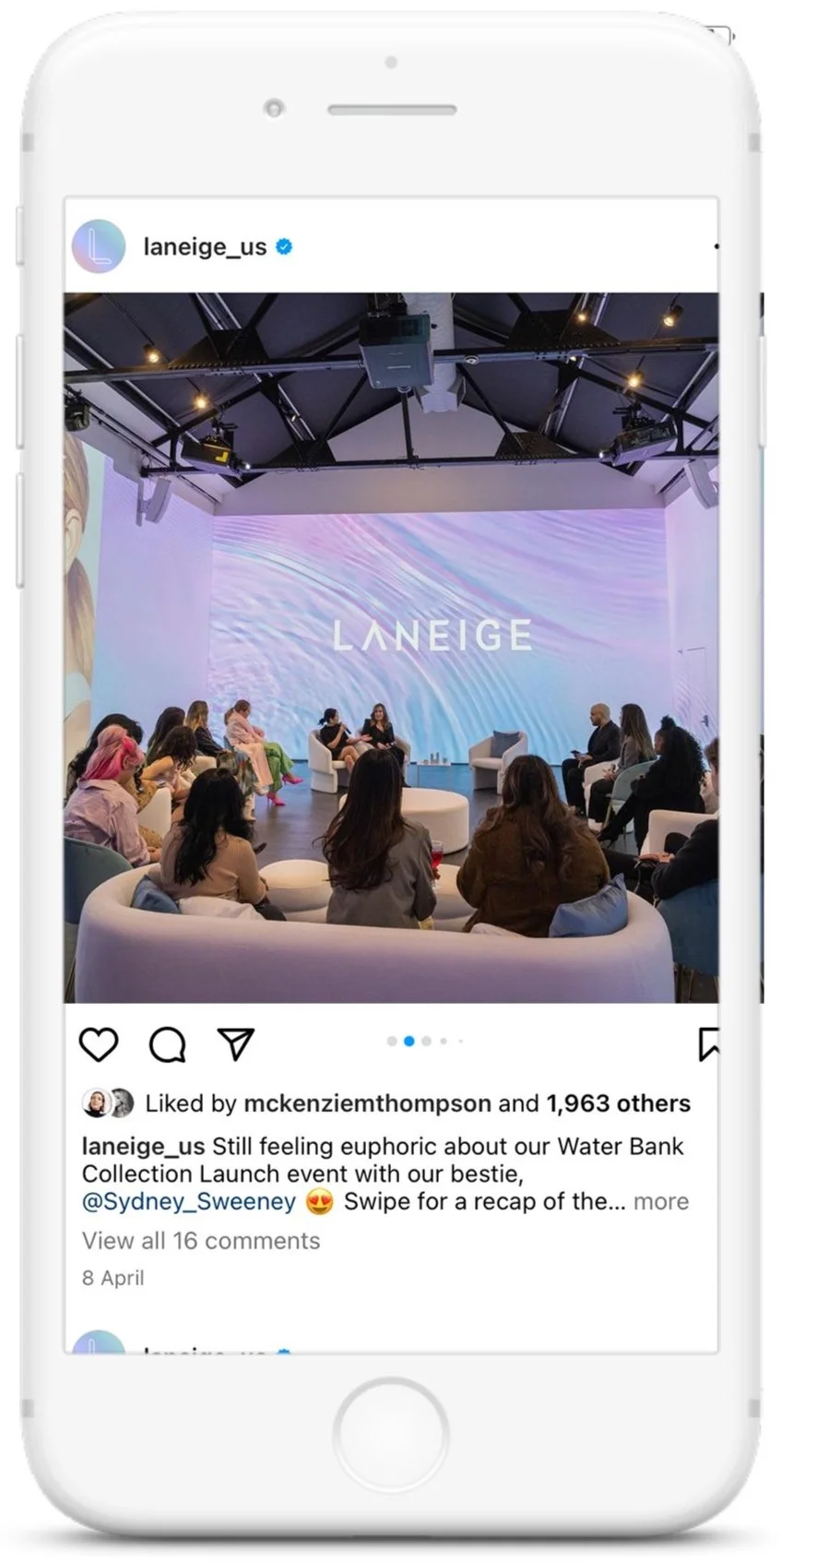Image resolution: width=817 pixels, height=1562 pixels.
Task: Select the third carousel dot indicator
Action: pos(426,1041)
